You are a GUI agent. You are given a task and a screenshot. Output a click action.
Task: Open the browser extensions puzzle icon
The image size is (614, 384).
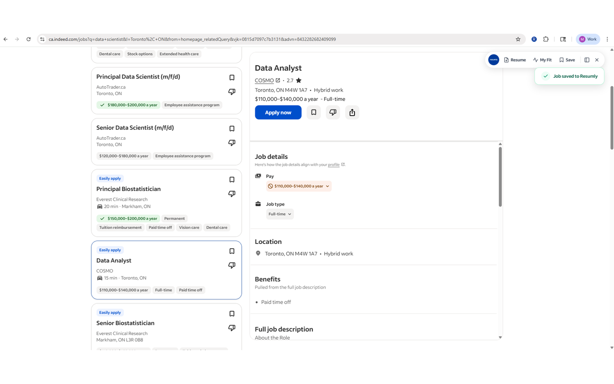pyautogui.click(x=546, y=39)
